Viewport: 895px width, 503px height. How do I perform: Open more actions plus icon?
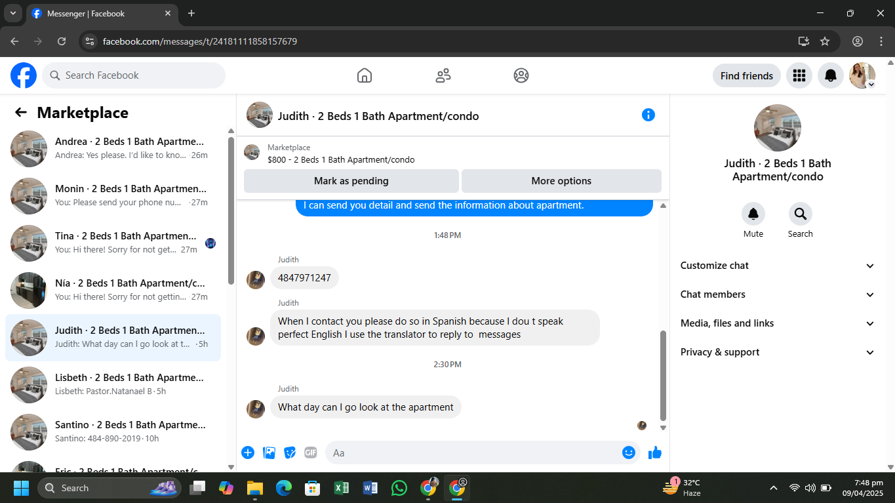click(248, 453)
